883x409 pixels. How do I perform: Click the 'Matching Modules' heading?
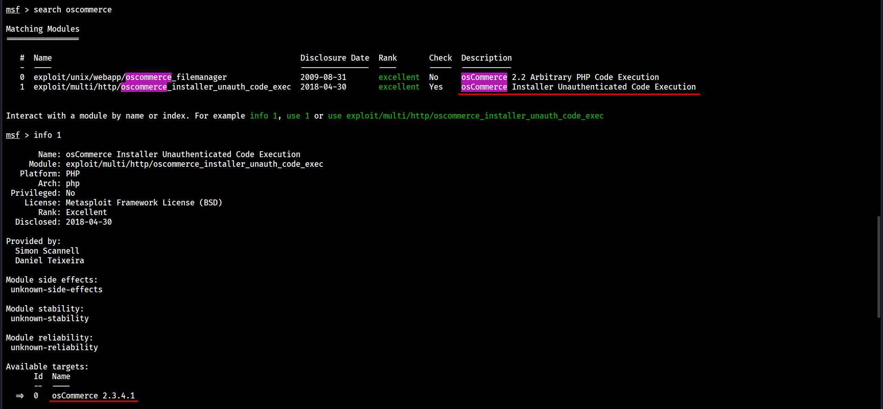tap(42, 29)
